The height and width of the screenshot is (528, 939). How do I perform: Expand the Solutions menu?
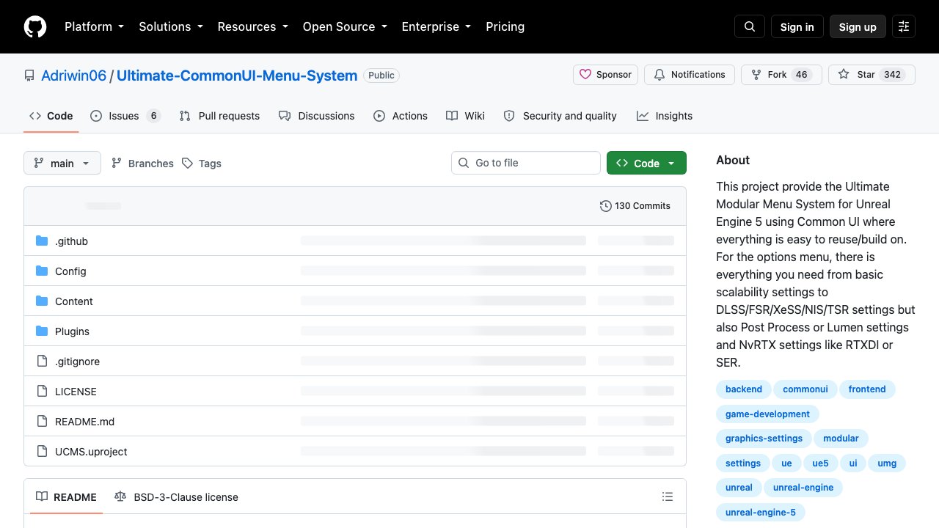pyautogui.click(x=170, y=26)
